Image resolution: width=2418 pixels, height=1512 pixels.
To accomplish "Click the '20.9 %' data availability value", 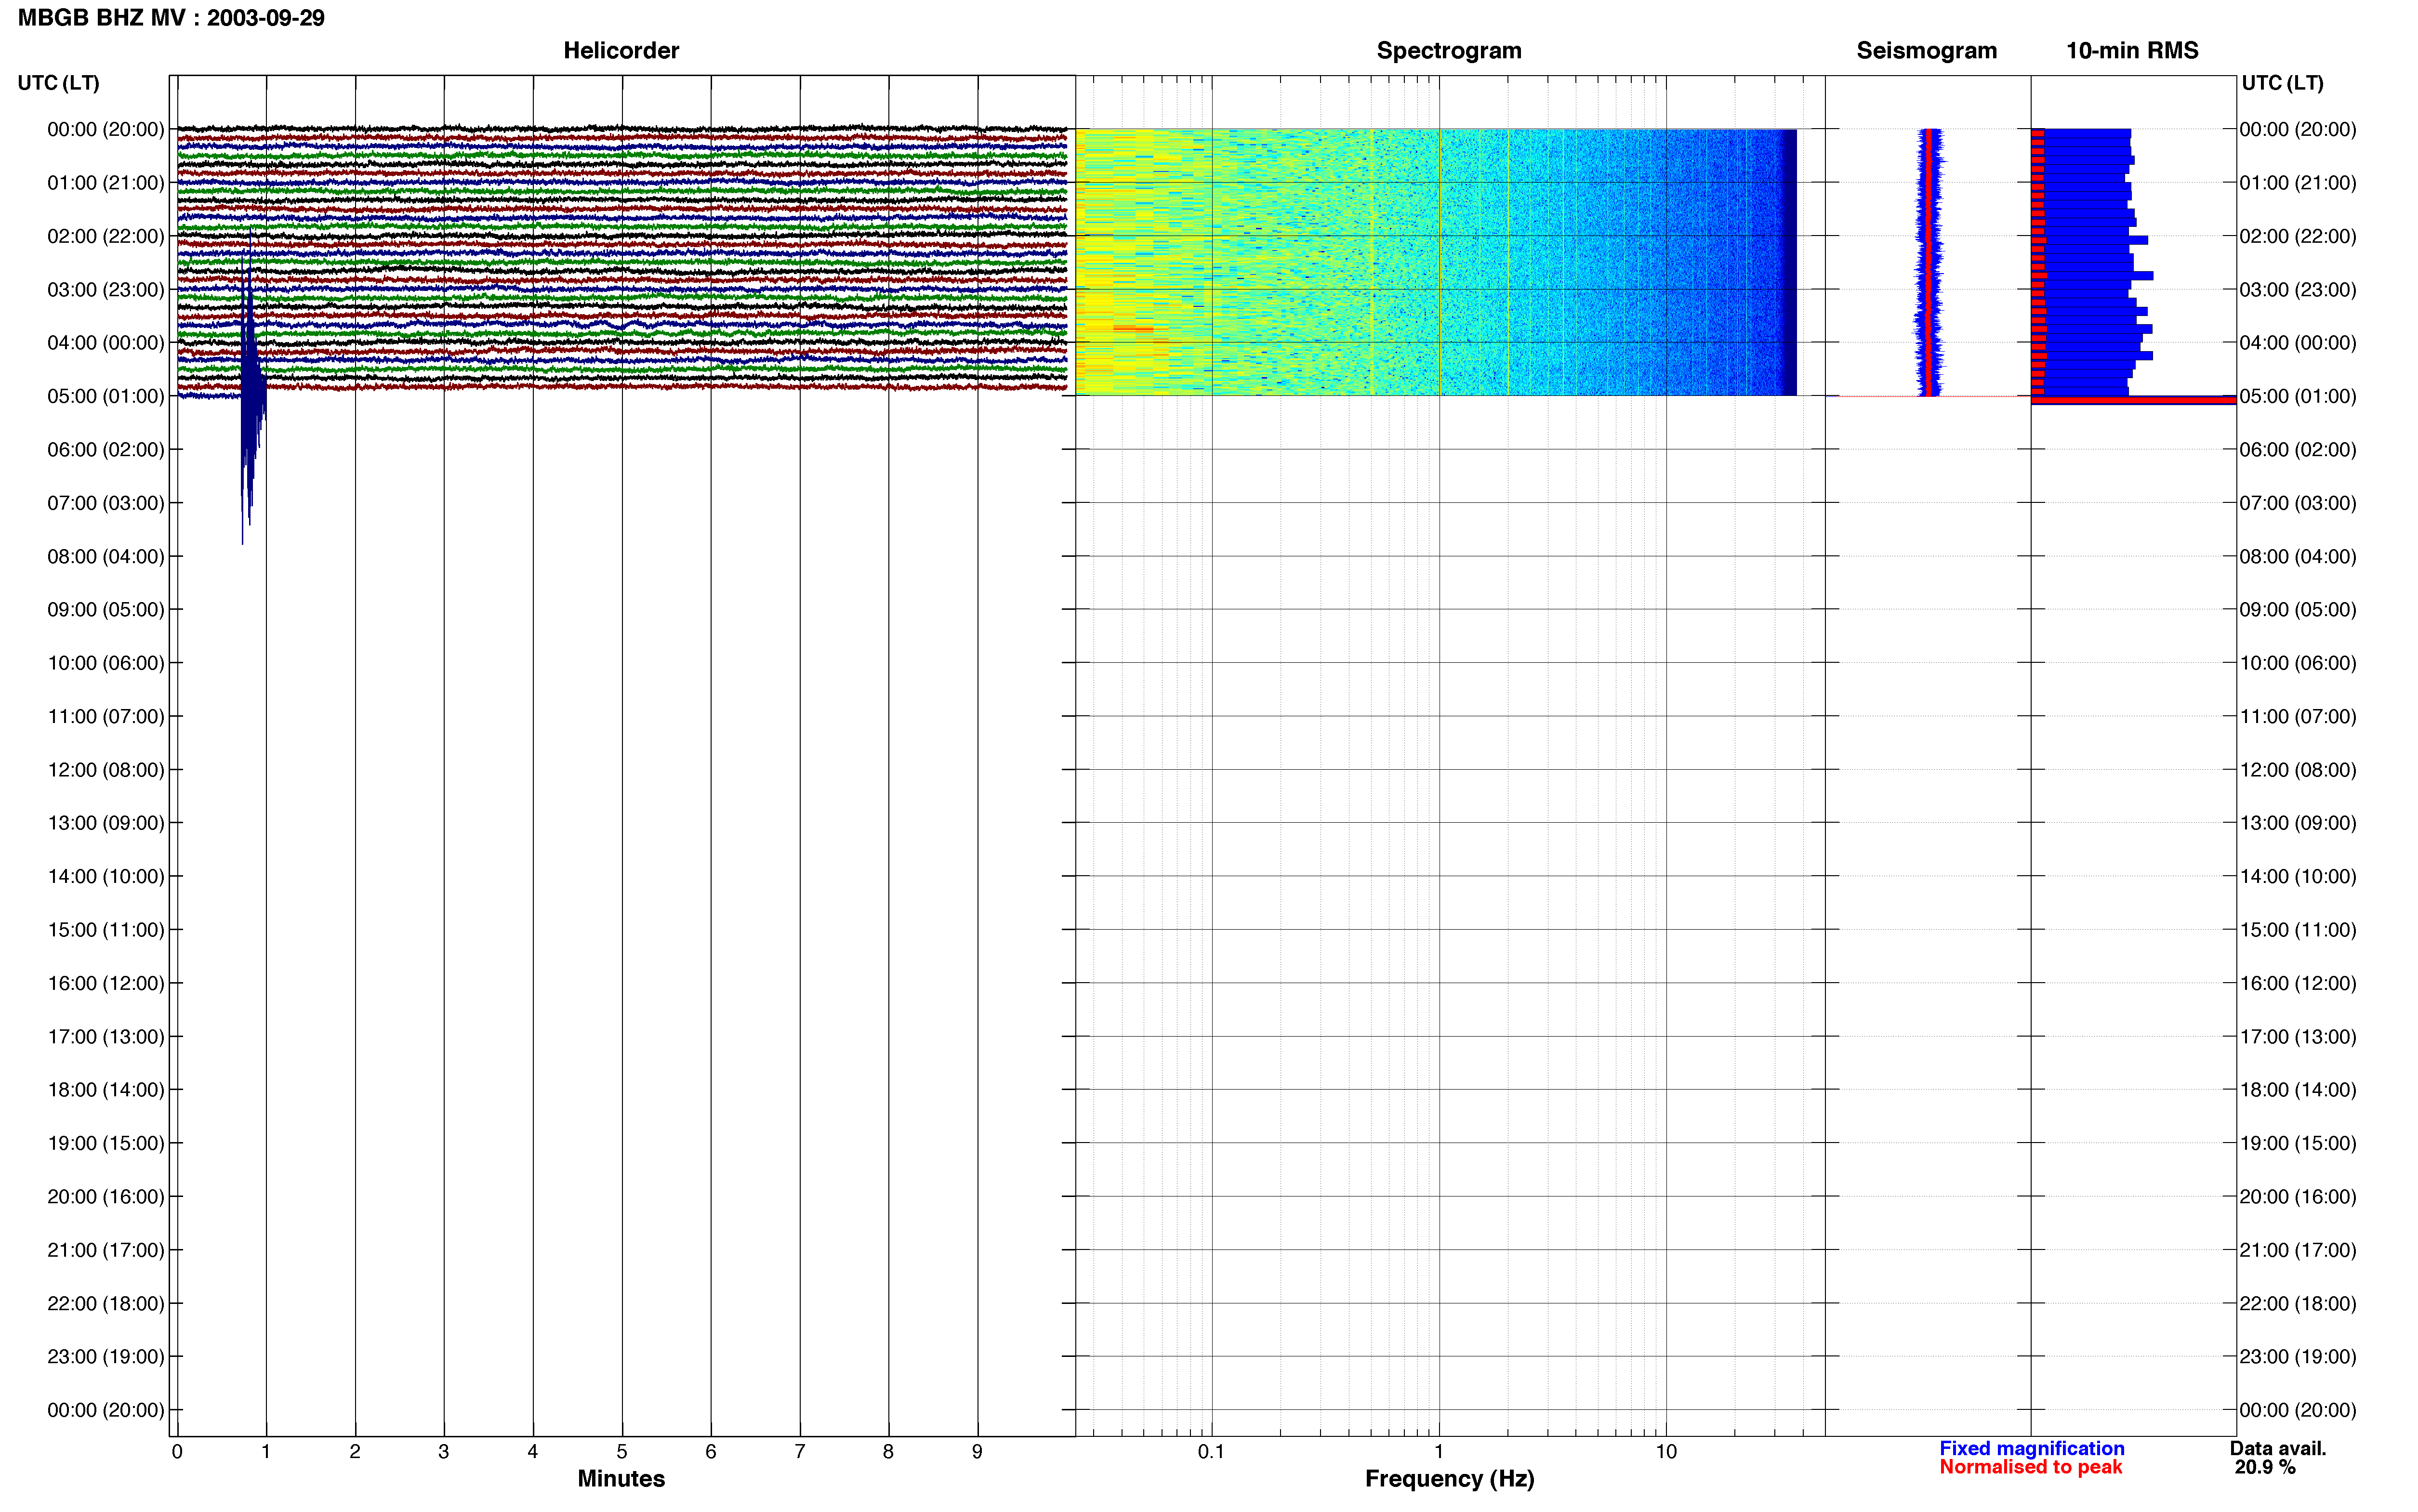I will click(x=2265, y=1467).
